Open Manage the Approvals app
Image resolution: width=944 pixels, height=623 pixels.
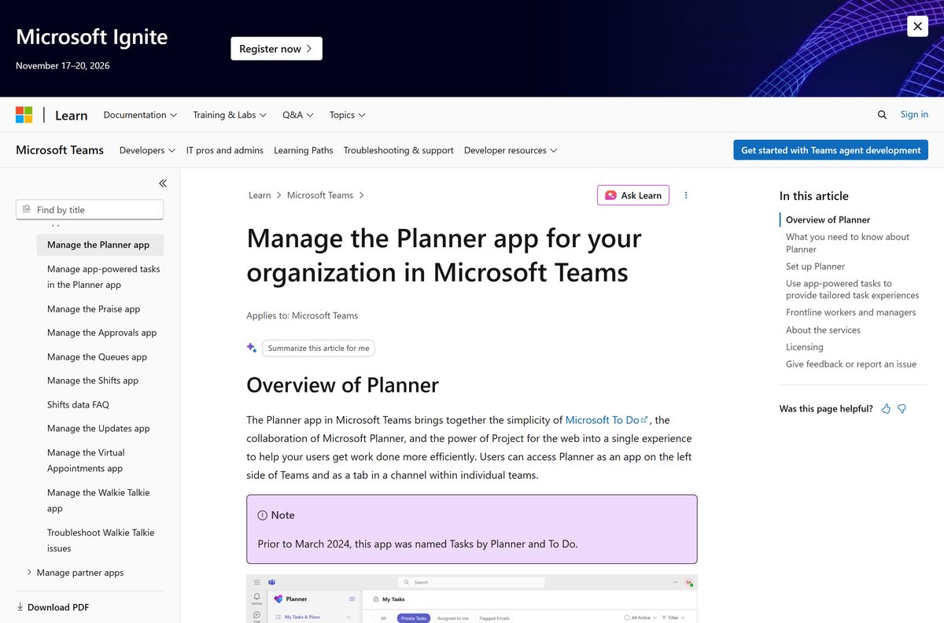coord(101,333)
